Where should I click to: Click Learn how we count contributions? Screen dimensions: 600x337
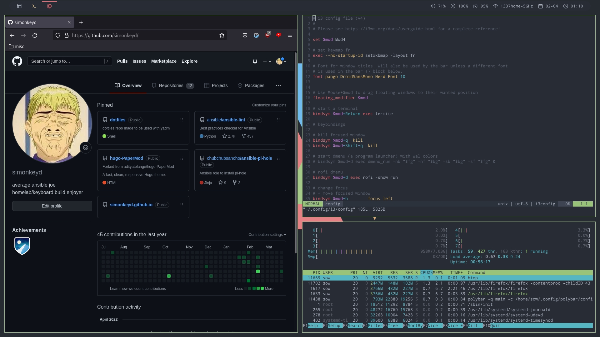coord(138,289)
